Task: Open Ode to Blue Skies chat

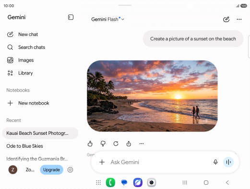Action: [x=24, y=146]
